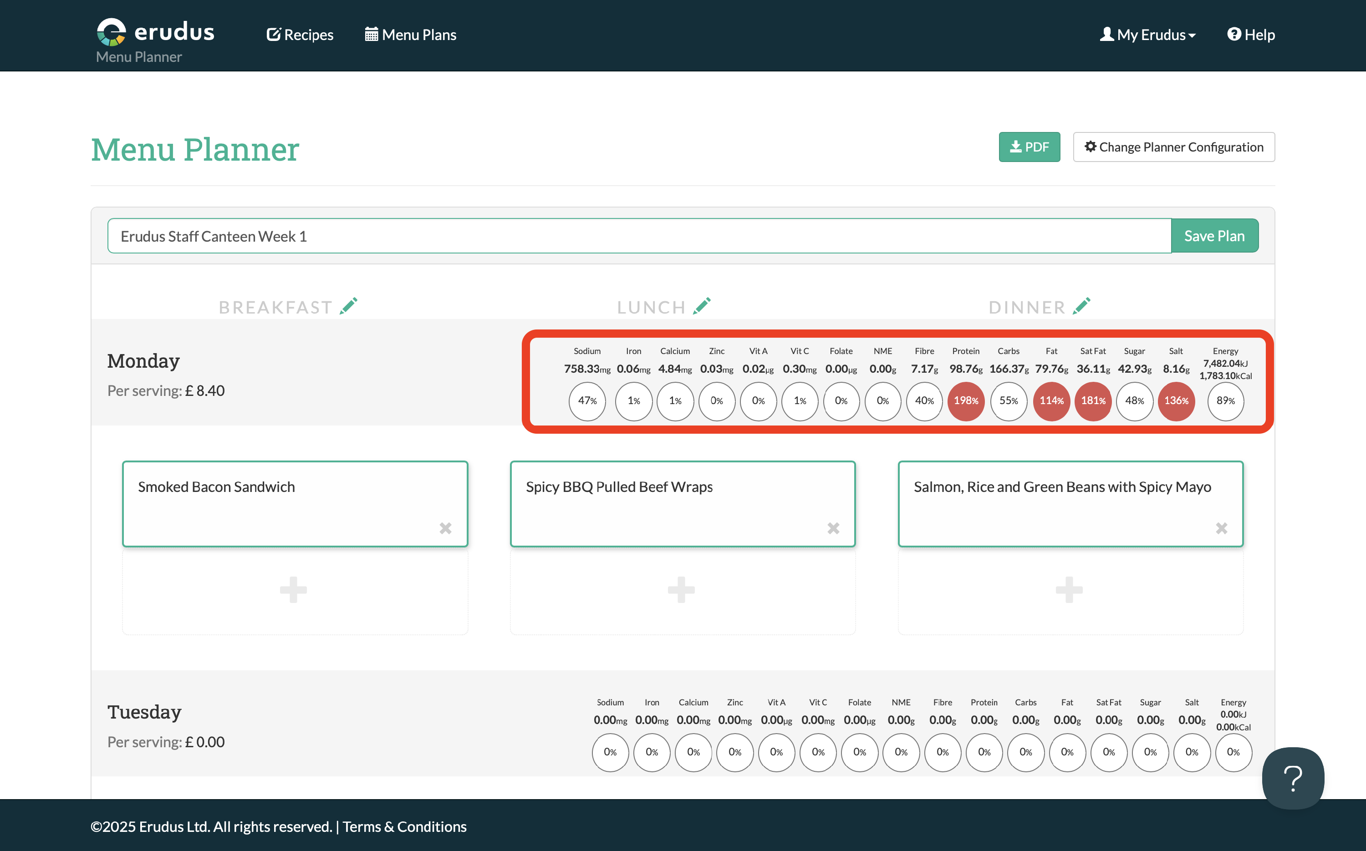The image size is (1366, 851).
Task: Open the floating help question-mark widget
Action: 1293,778
